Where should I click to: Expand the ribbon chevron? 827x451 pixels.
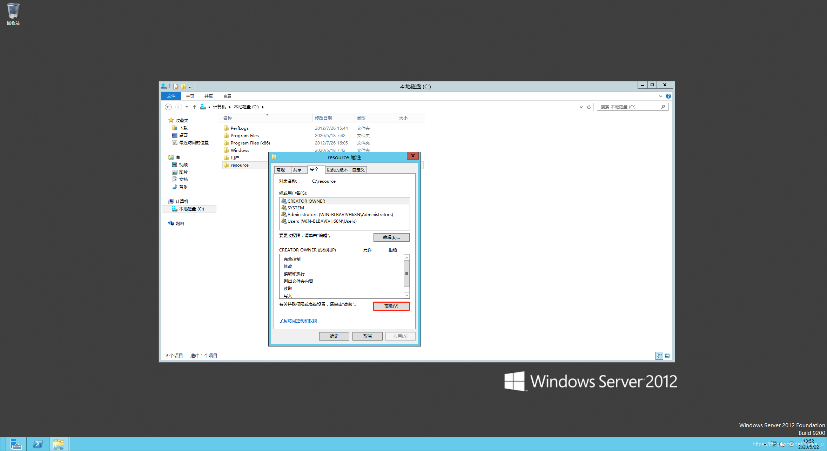660,96
